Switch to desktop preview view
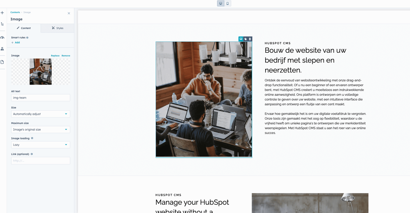Screen dimensions: 410x213 click(x=221, y=3)
